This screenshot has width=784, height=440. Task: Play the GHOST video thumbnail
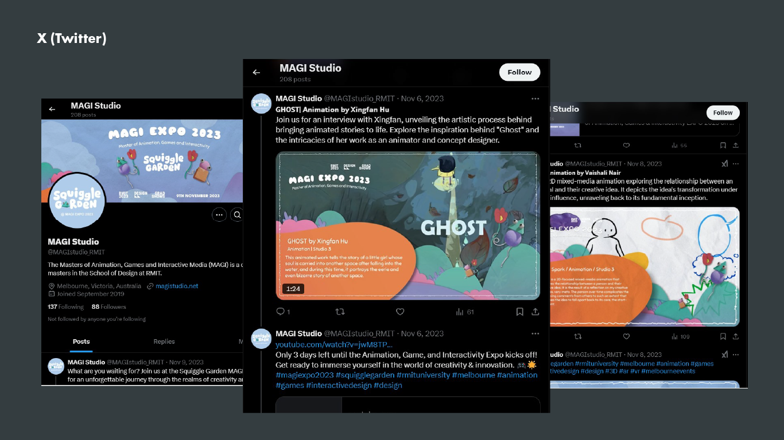click(x=408, y=226)
